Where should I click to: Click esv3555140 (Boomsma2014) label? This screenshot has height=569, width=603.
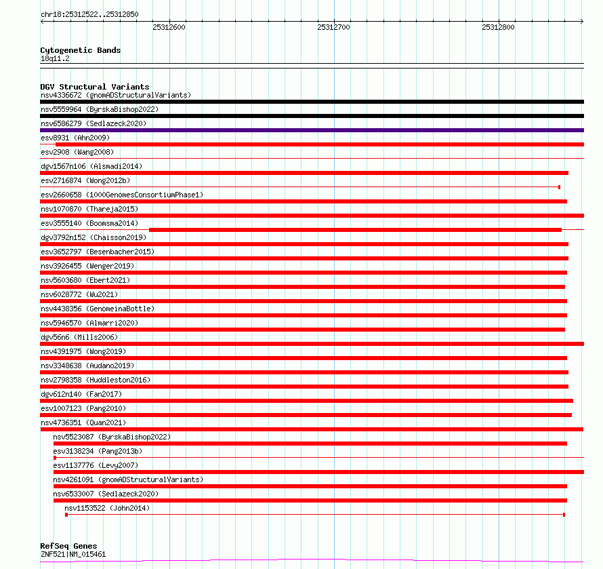click(89, 223)
